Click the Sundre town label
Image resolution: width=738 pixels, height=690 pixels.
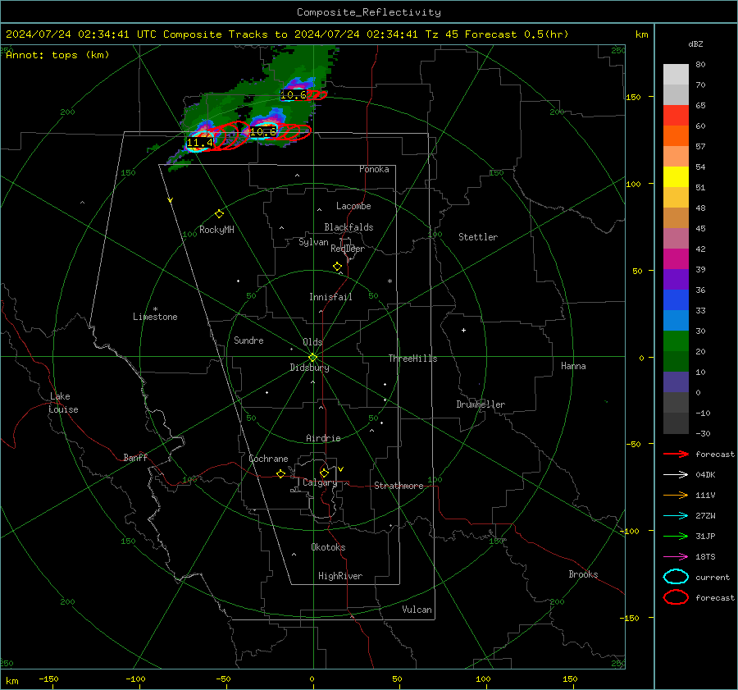pos(248,340)
